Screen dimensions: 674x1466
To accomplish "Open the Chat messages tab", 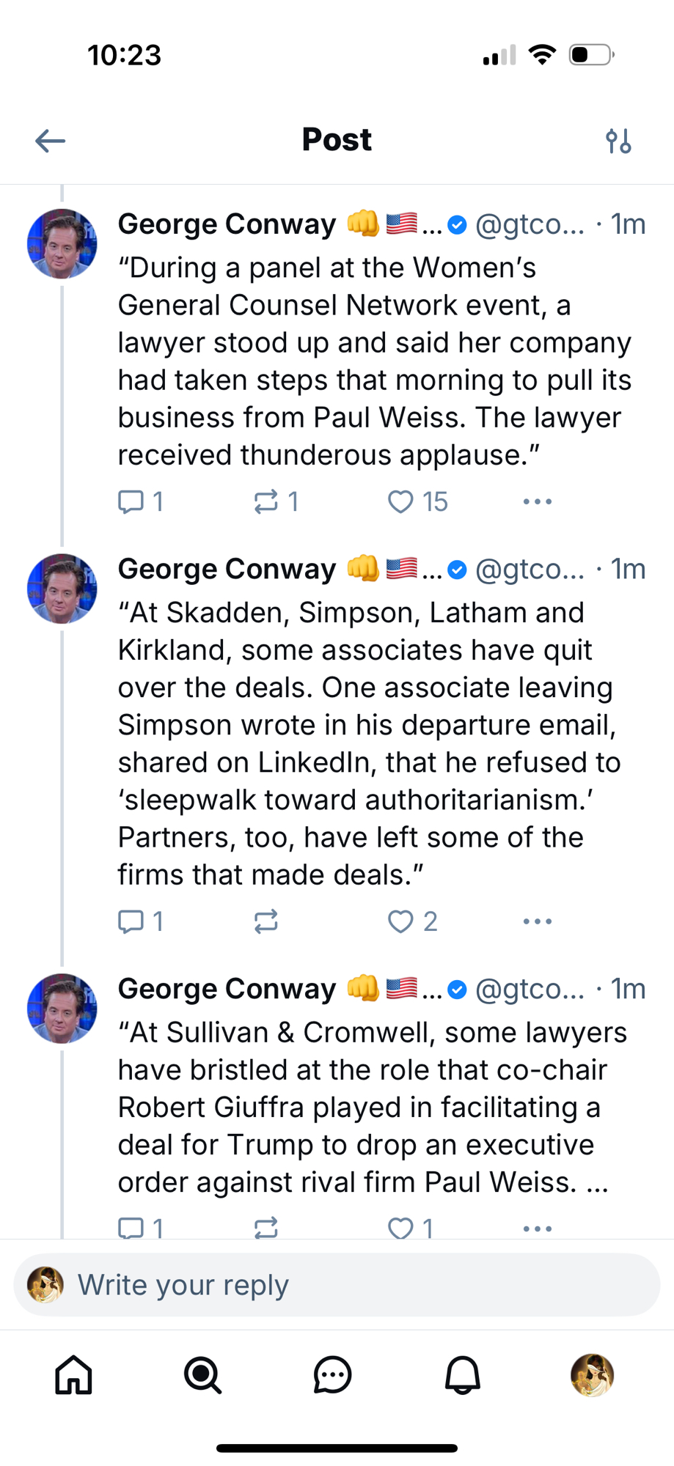I will tap(332, 1374).
